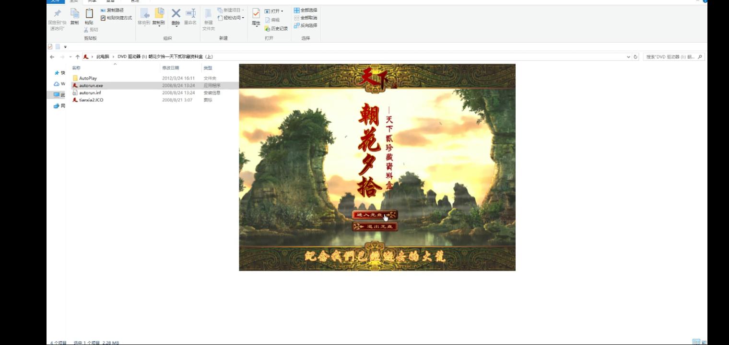The height and width of the screenshot is (345, 729).
Task: Click the 安装信息 type cell
Action: 212,92
